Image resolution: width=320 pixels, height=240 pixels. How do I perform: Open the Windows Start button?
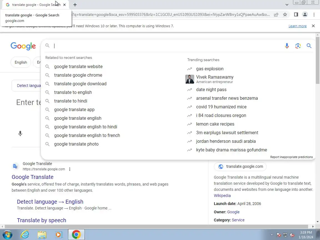click(7, 234)
